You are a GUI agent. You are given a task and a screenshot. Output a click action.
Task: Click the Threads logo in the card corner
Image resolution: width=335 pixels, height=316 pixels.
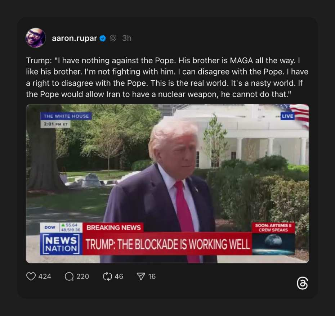(x=302, y=283)
